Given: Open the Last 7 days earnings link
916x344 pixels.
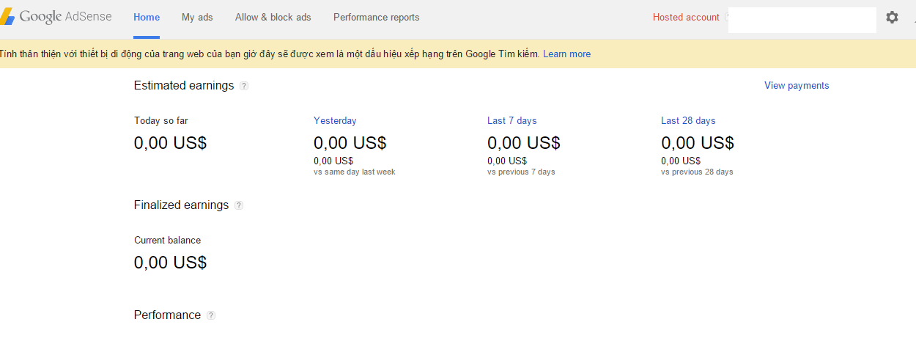Looking at the screenshot, I should [511, 121].
